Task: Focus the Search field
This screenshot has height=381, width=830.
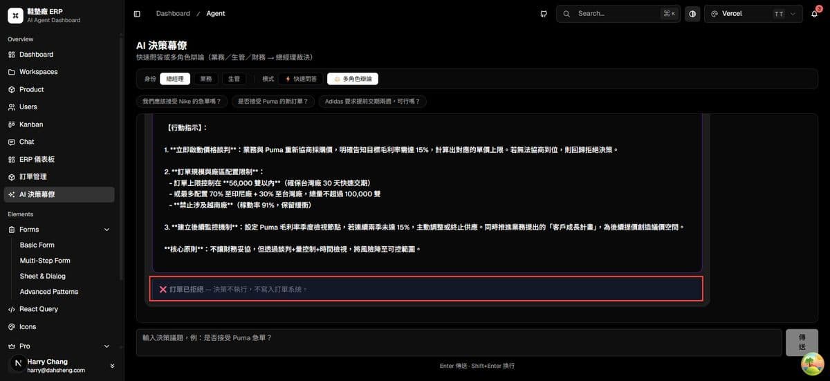Action: click(618, 14)
